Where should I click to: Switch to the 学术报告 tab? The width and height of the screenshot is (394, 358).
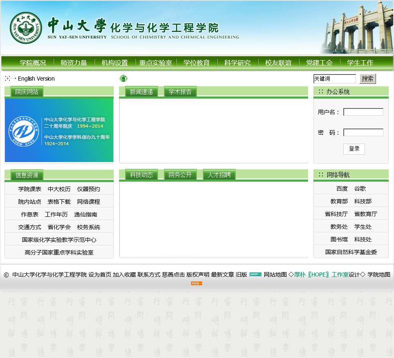pos(180,92)
